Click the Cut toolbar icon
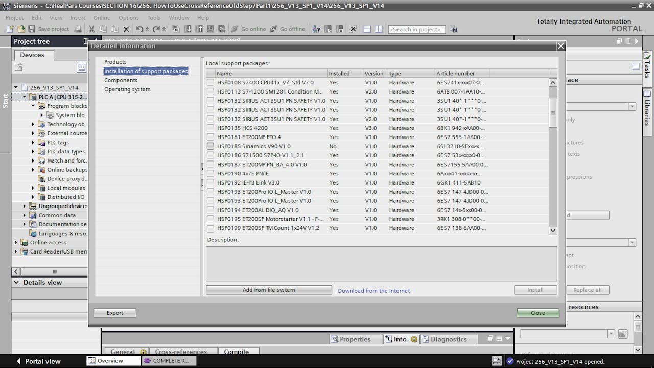Image resolution: width=654 pixels, height=368 pixels. [92, 29]
